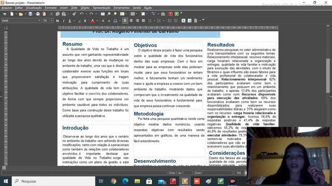Viewport: 332px width, 186px height.
Task: Toggle Bold (N) formatting
Action: pyautogui.click(x=58, y=21)
